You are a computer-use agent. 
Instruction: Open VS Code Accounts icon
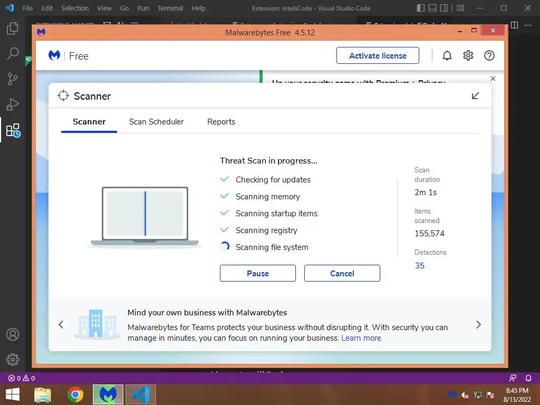coord(13,334)
